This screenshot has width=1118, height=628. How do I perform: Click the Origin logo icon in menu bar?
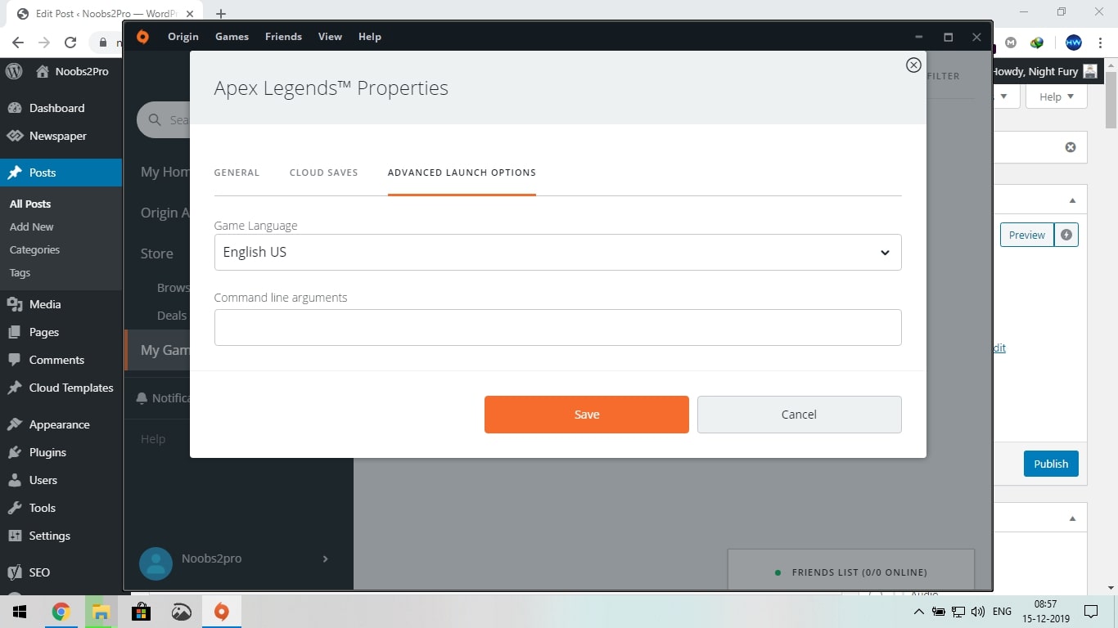(x=142, y=37)
